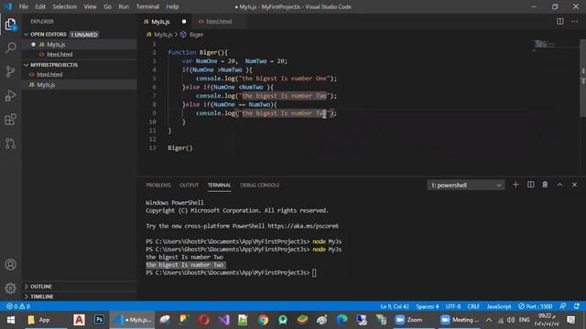Click the feedback icon in status bar
Viewport: 586px width, 329px height.
(563, 306)
